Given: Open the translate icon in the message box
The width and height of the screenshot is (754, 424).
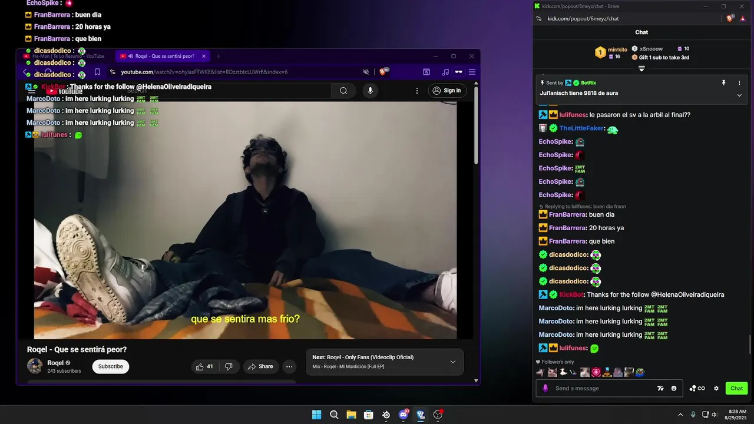Looking at the screenshot, I should pos(660,388).
